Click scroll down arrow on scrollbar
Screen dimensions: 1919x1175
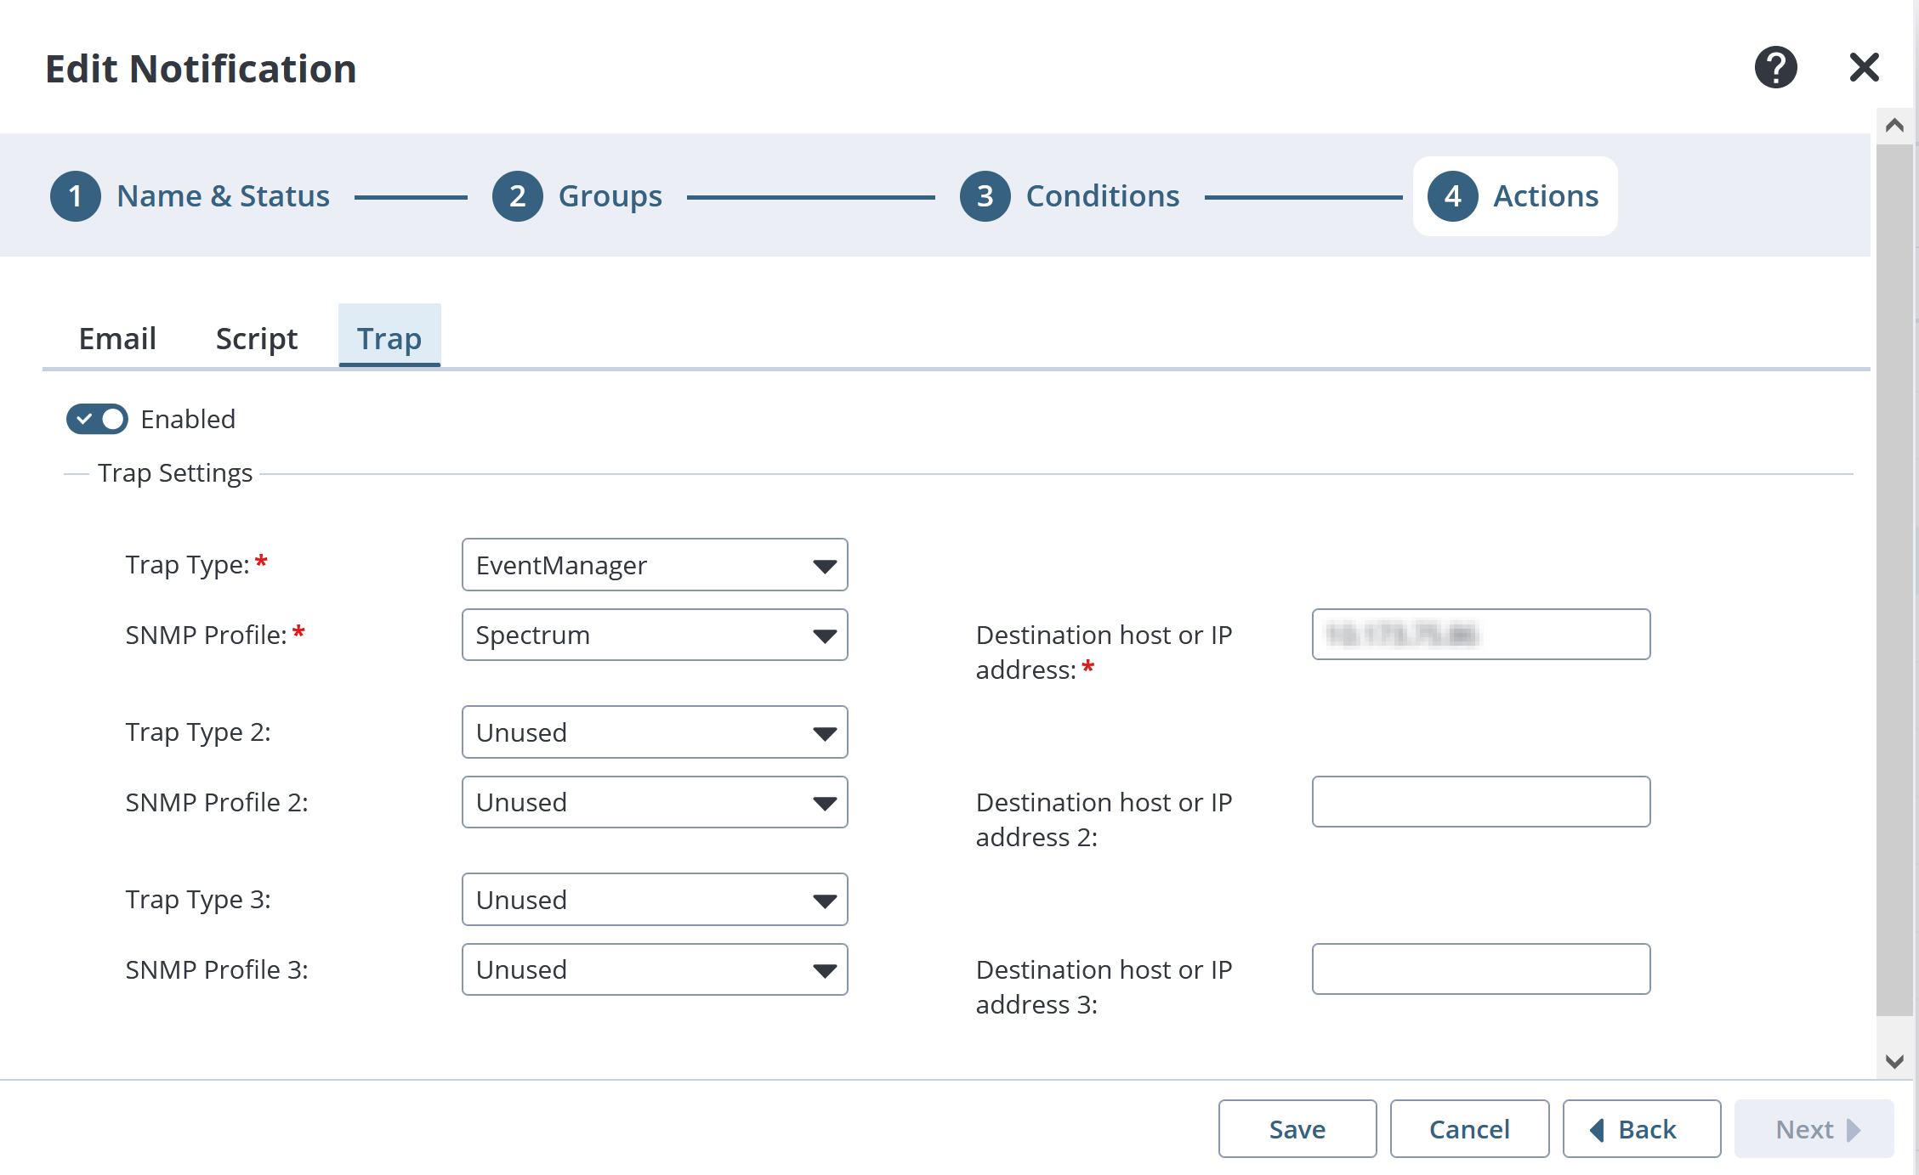1894,1061
